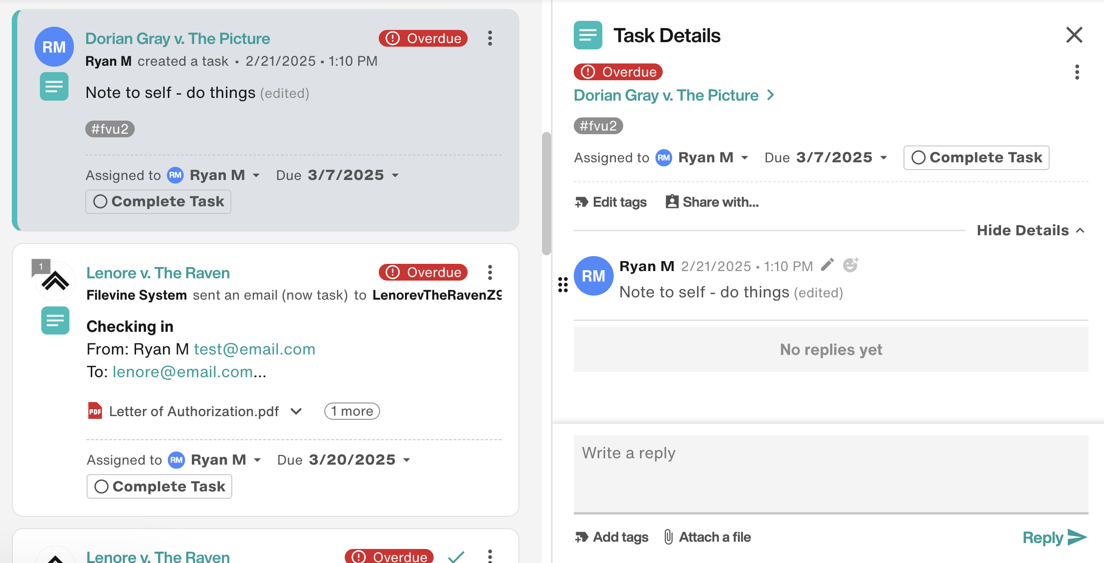The image size is (1104, 563).
Task: Click Share with...
Action: pyautogui.click(x=712, y=202)
